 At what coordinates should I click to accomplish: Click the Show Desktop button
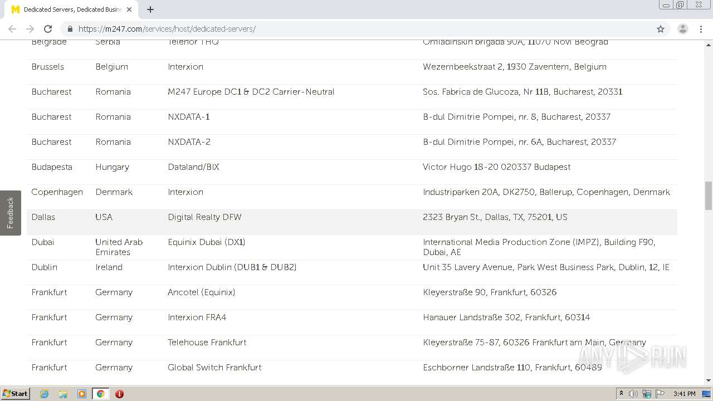tap(707, 394)
